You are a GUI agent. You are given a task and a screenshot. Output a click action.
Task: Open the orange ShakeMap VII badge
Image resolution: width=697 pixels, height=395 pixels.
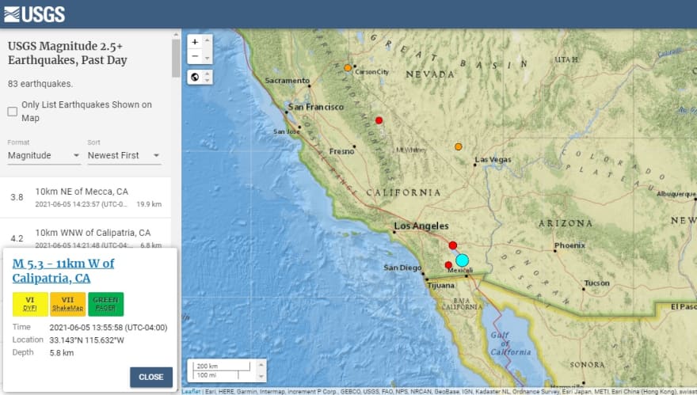(67, 304)
